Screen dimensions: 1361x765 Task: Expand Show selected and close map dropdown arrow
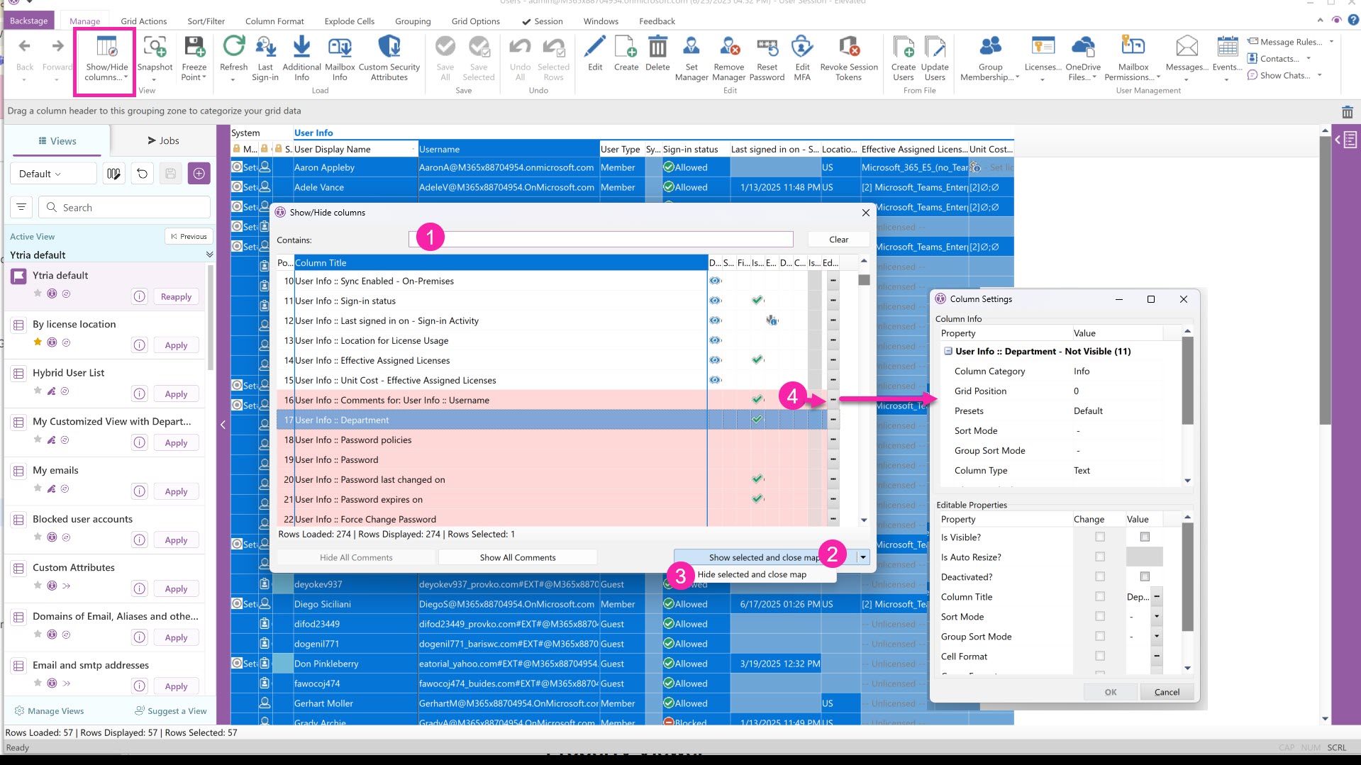[863, 557]
